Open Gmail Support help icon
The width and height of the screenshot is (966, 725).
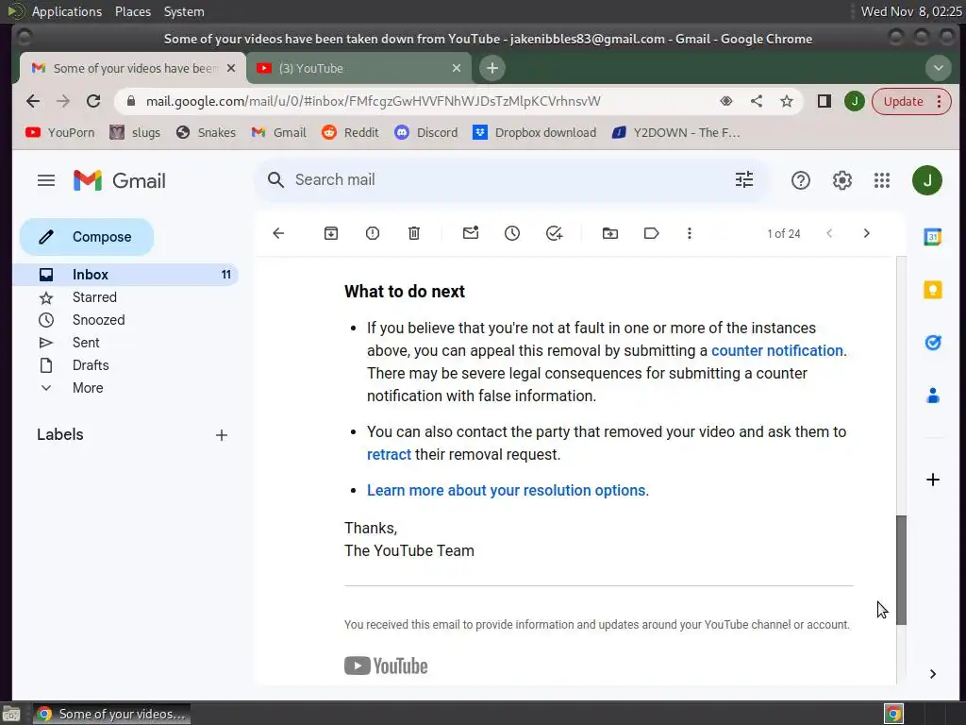point(800,180)
